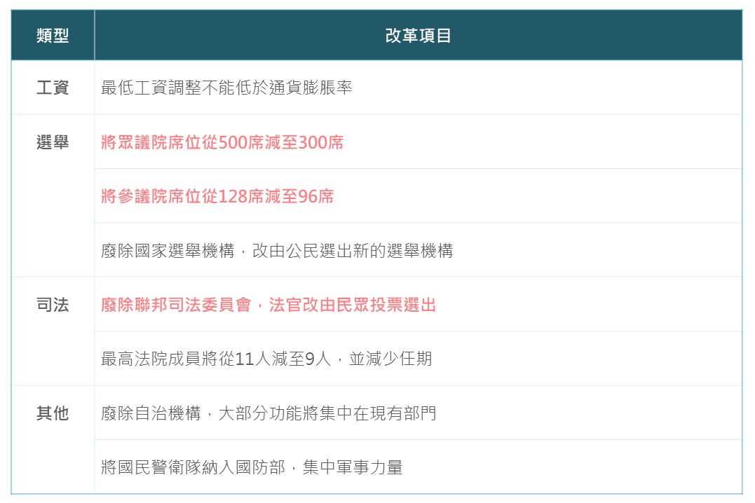Click the 改革項目 column header
755x503 pixels.
(x=418, y=36)
